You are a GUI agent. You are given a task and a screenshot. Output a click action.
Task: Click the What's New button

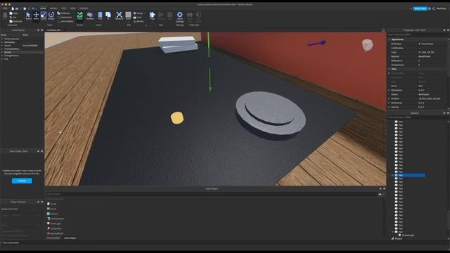point(420,8)
